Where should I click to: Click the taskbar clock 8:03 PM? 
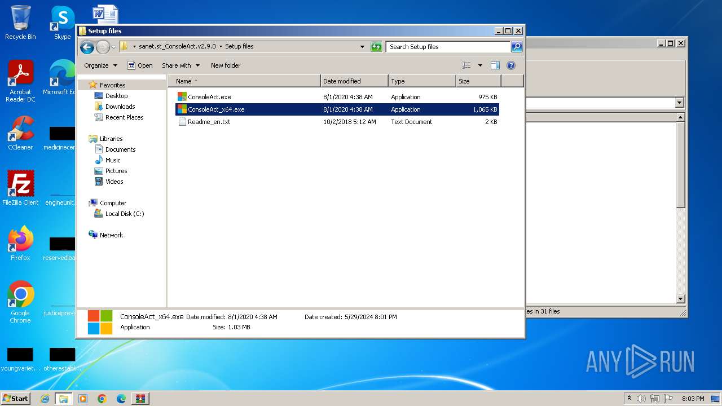(x=693, y=399)
